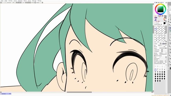Open the Edit menu
Screen dimensions: 171x96
[6, 1]
